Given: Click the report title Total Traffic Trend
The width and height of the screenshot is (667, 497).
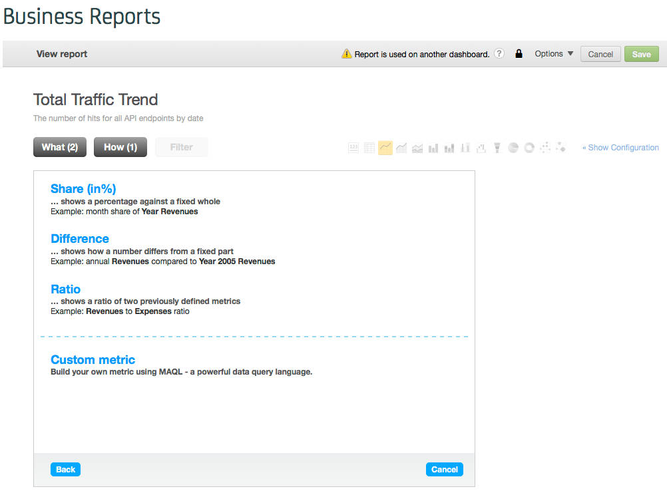Looking at the screenshot, I should point(96,100).
